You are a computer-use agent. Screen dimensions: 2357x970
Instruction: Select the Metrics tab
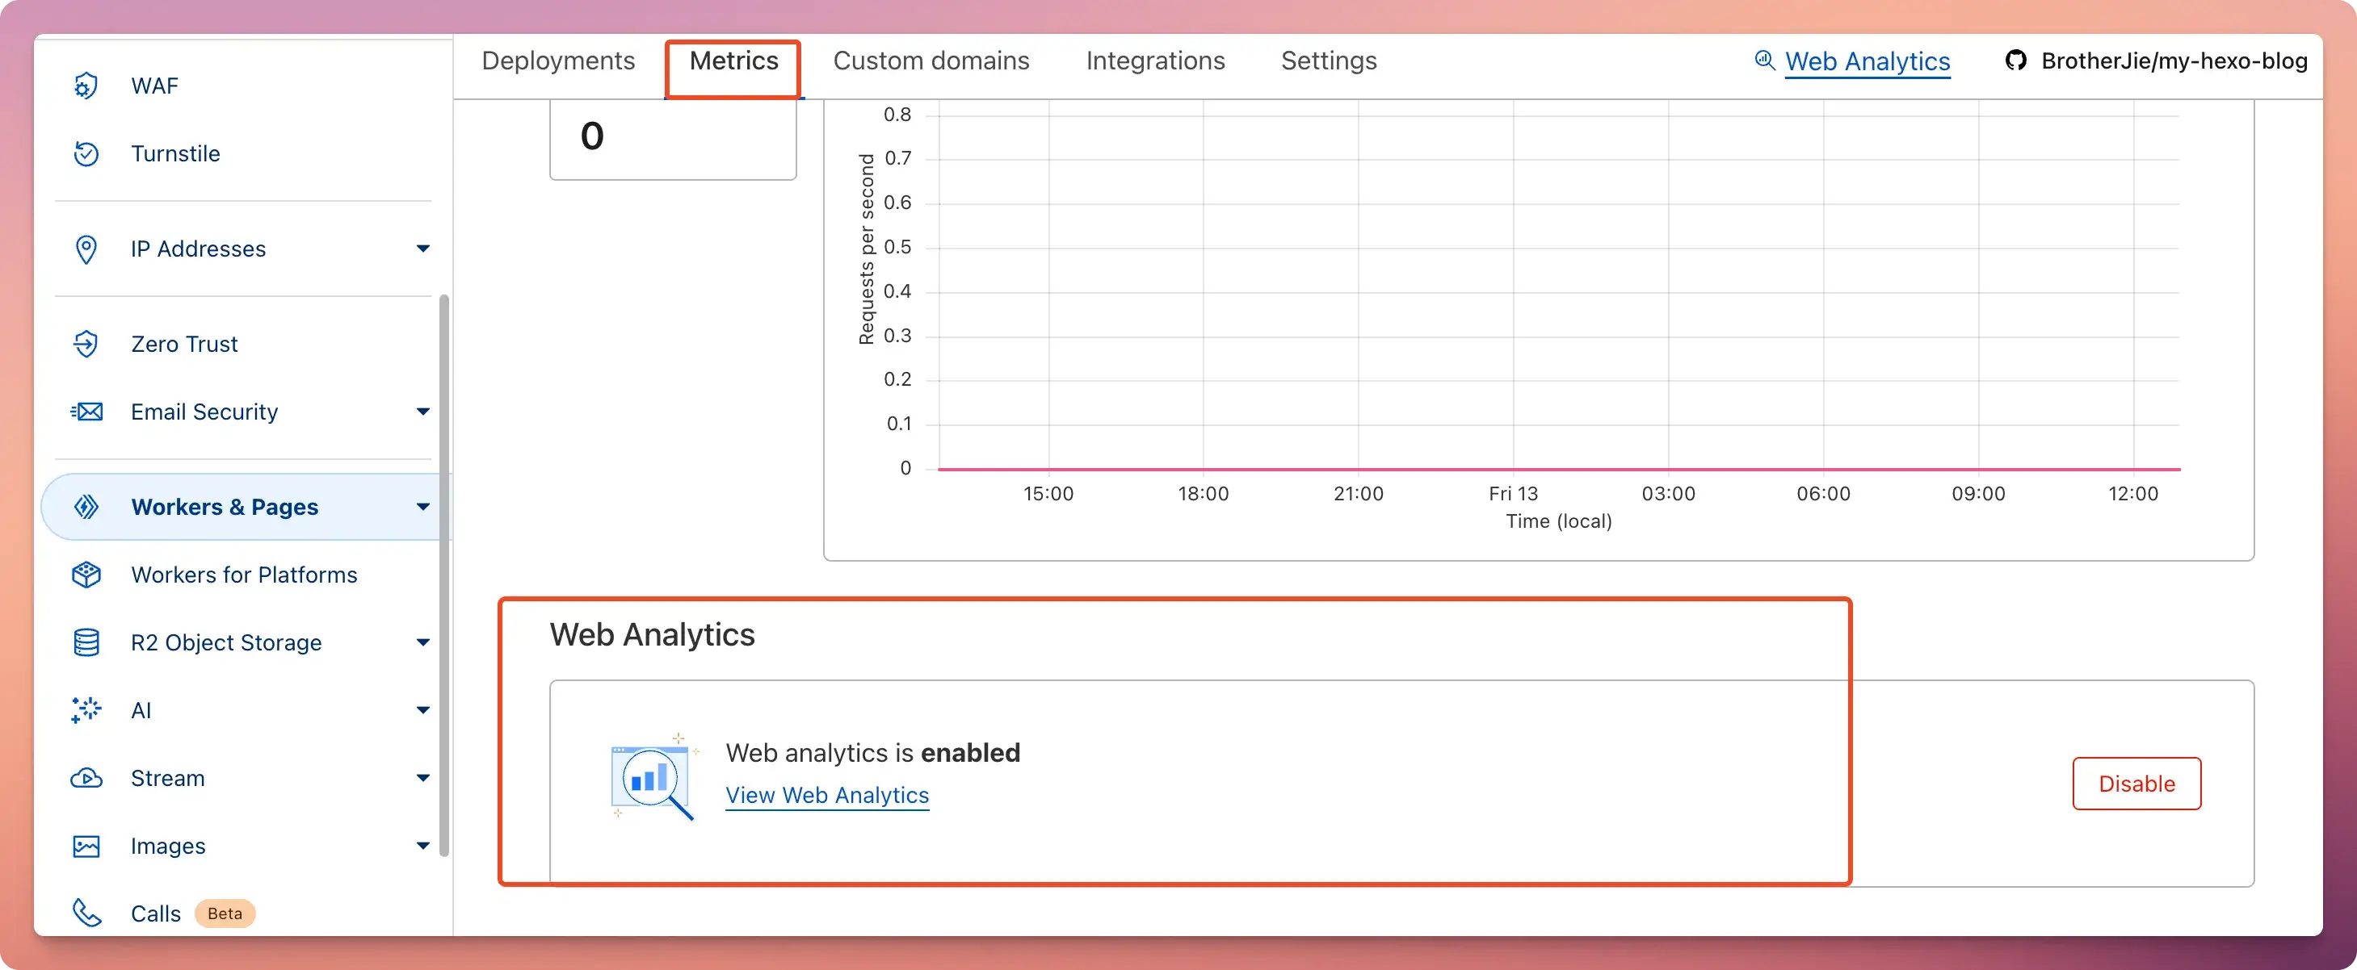(x=733, y=61)
